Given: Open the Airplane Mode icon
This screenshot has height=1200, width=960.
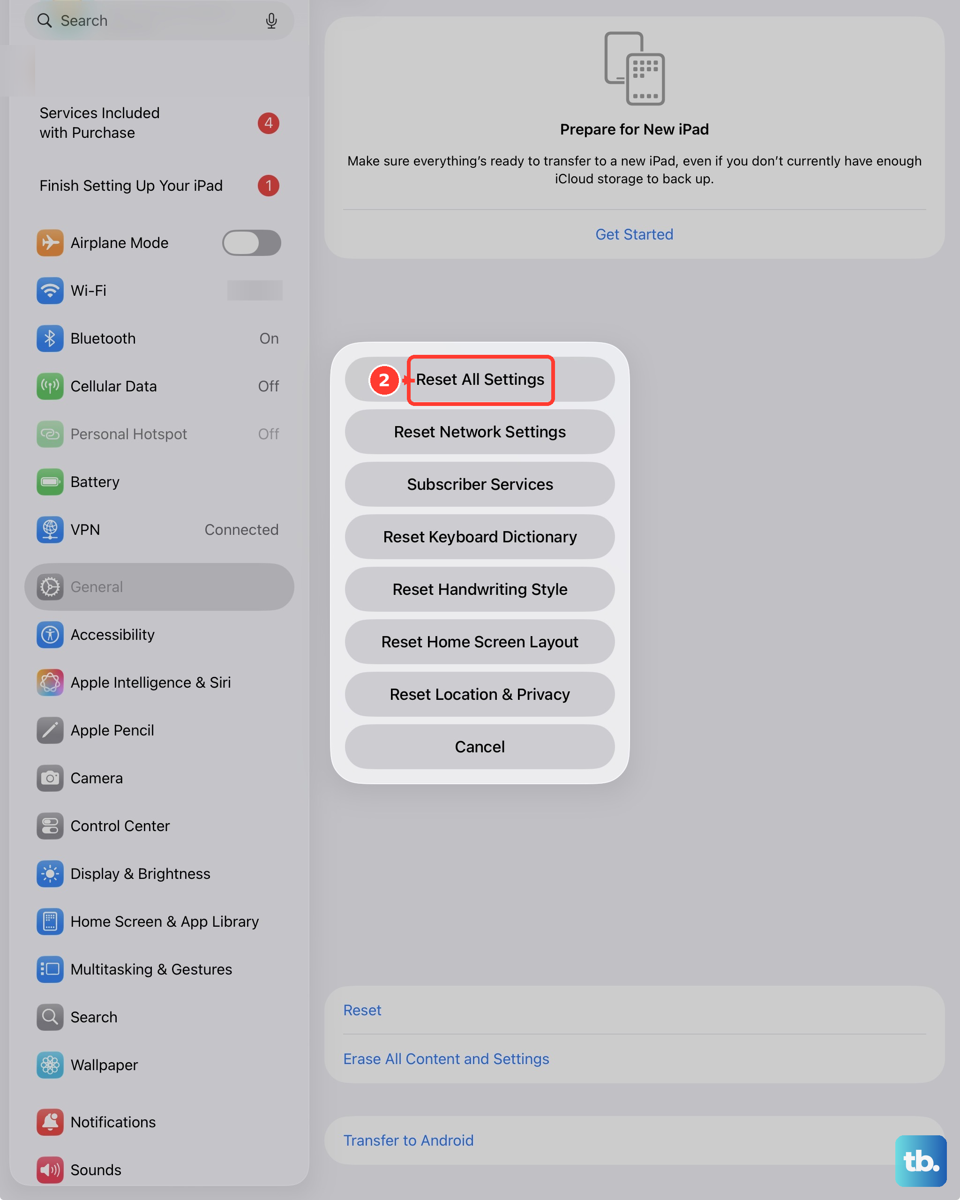Looking at the screenshot, I should [x=50, y=243].
